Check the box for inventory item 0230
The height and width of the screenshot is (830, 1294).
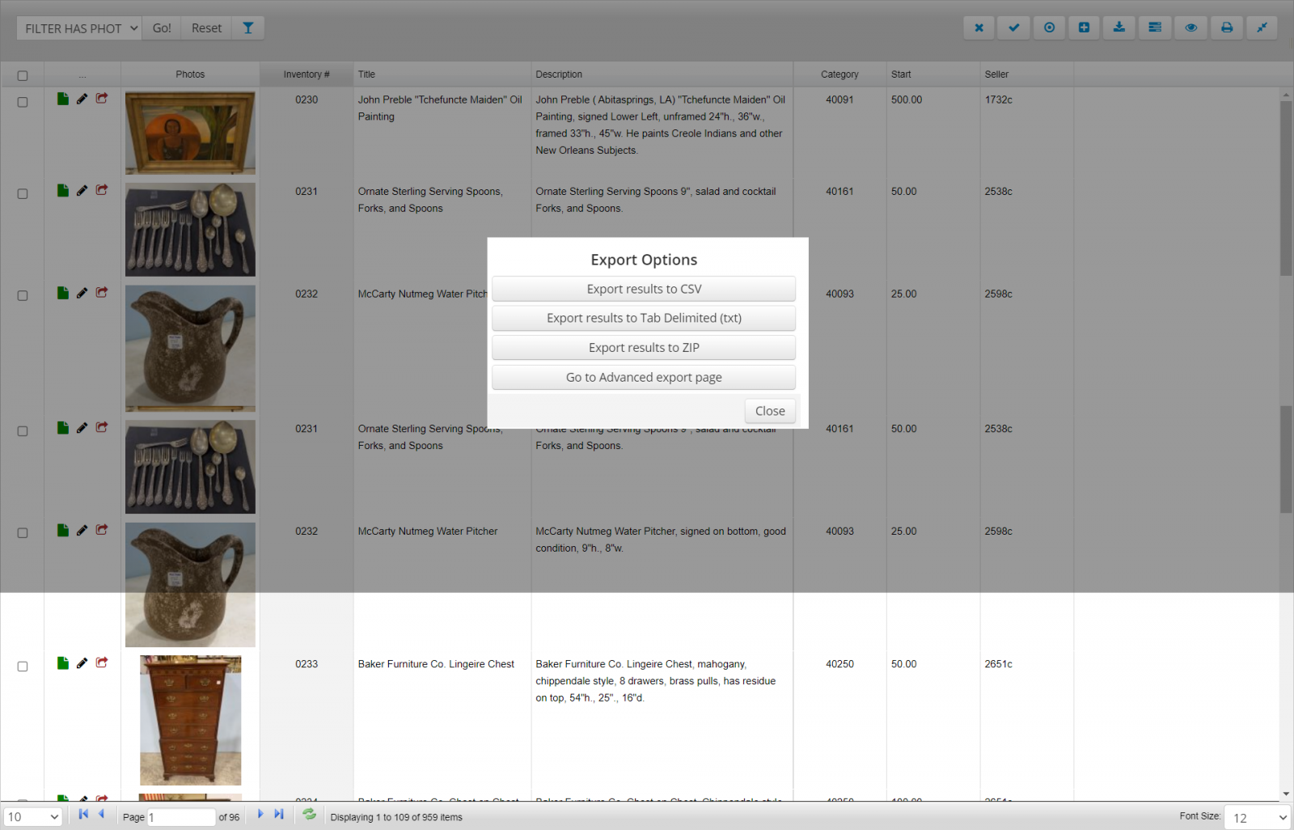pyautogui.click(x=23, y=103)
